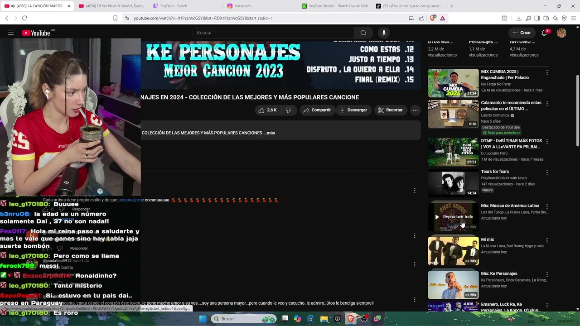This screenshot has width=580, height=326.
Task: Open Leo AI sparkle icon
Action: pos(555,18)
